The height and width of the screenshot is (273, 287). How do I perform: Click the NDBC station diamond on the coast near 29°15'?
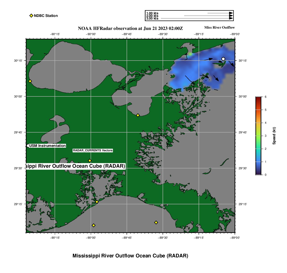tap(97, 202)
